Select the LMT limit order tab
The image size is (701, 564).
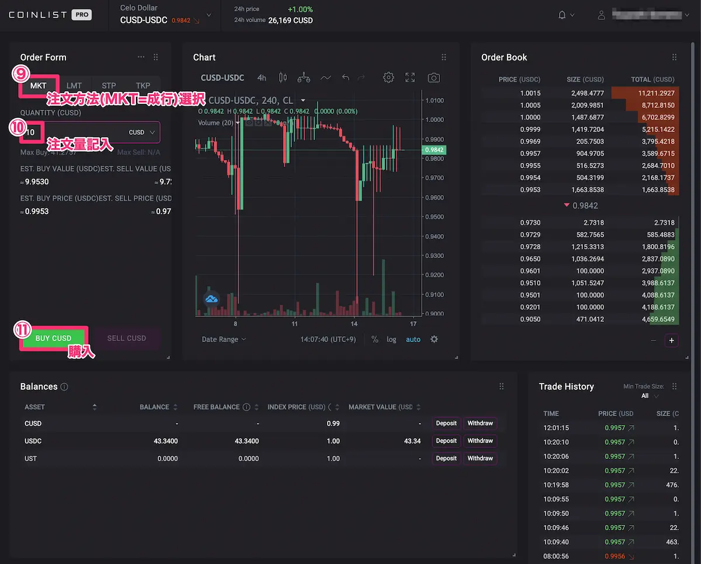[74, 86]
